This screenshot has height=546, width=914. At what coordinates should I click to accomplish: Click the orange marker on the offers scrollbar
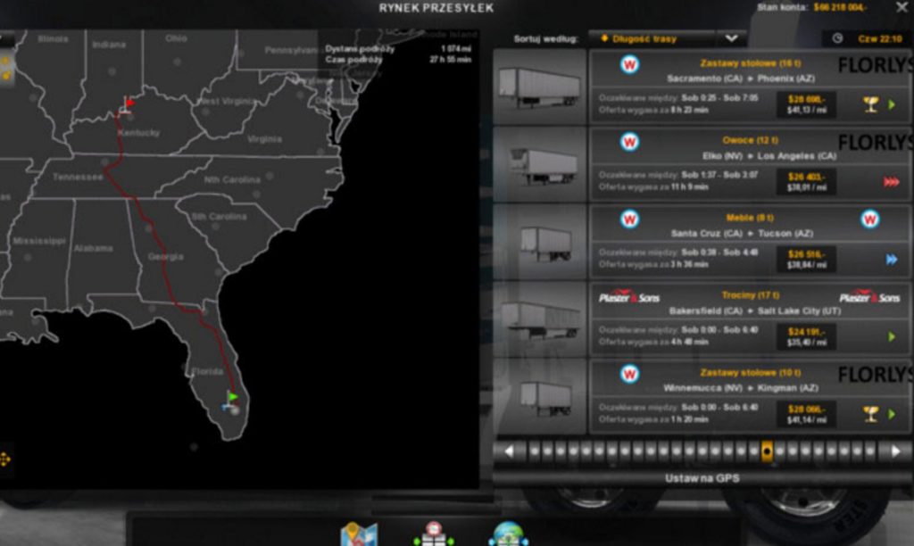[765, 451]
